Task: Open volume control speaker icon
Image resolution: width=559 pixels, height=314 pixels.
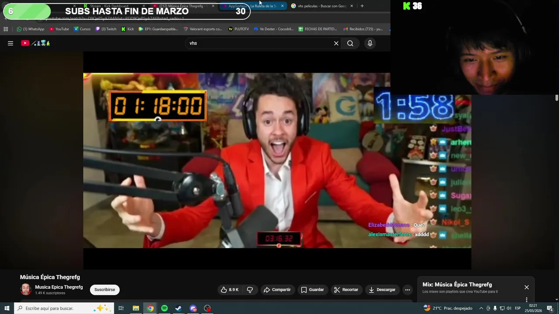Action: [509, 308]
